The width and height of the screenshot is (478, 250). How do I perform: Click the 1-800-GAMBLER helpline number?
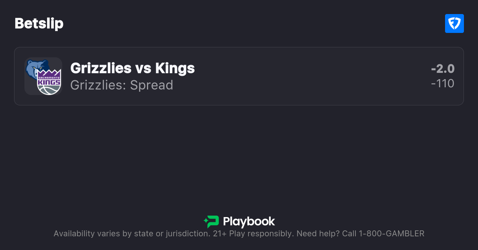point(391,234)
